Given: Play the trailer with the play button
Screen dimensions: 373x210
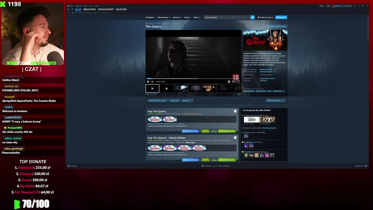Looking at the screenshot, I should 148,82.
